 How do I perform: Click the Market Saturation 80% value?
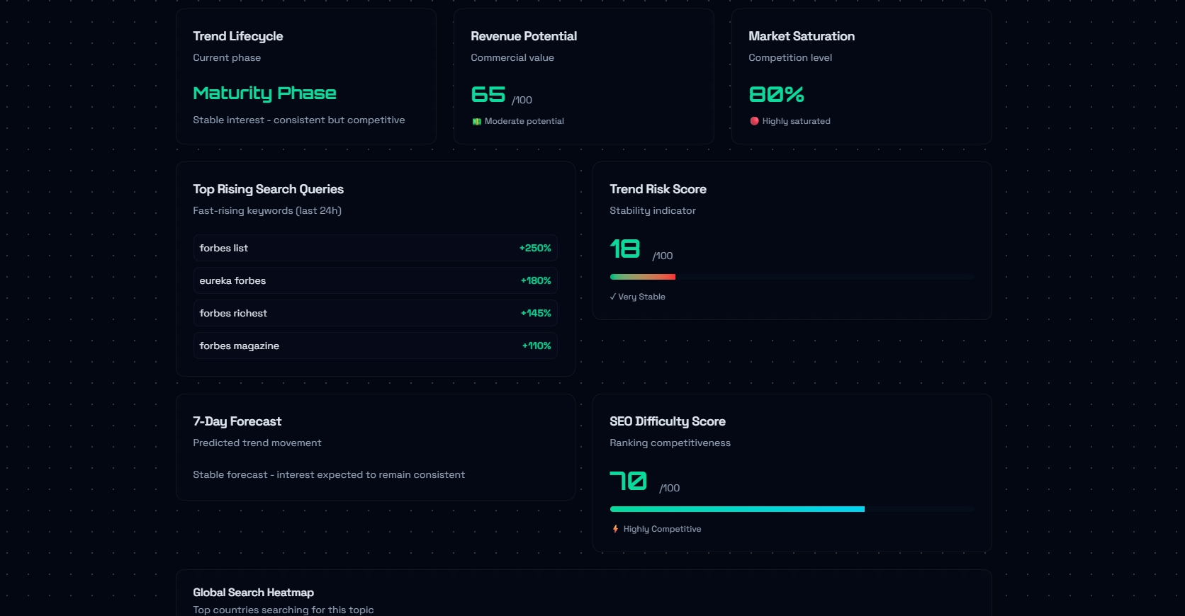776,94
